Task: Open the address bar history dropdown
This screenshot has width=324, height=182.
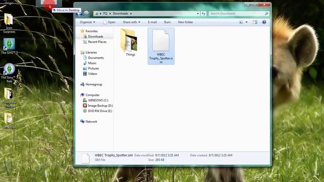Action: click(x=198, y=14)
